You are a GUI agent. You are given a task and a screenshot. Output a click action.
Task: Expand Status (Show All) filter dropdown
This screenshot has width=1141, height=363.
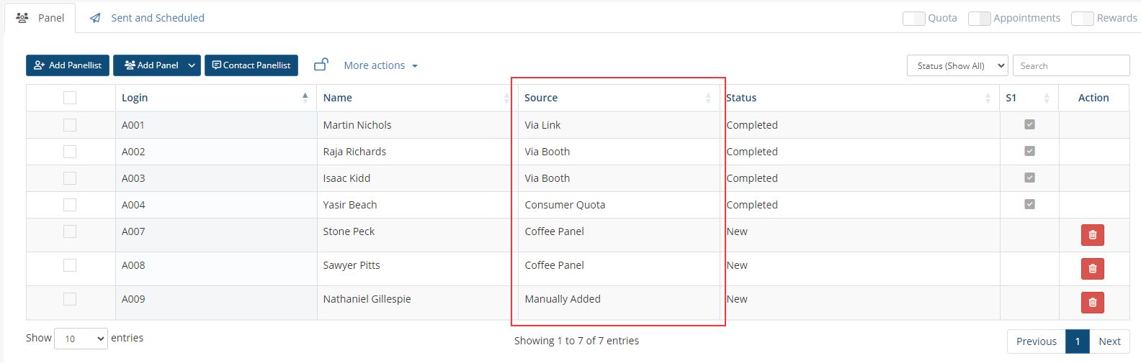tap(957, 65)
